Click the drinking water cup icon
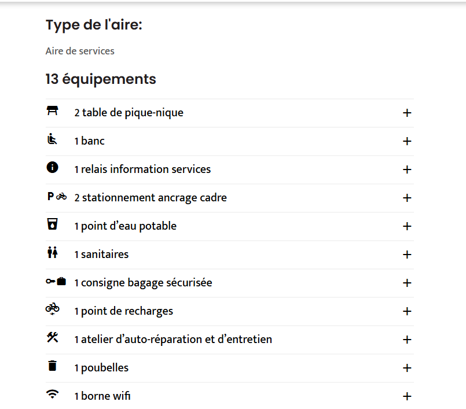This screenshot has height=409, width=466. click(53, 224)
